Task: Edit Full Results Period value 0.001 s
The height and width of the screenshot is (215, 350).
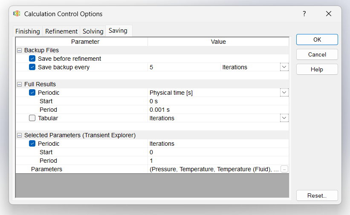Action: (x=218, y=110)
